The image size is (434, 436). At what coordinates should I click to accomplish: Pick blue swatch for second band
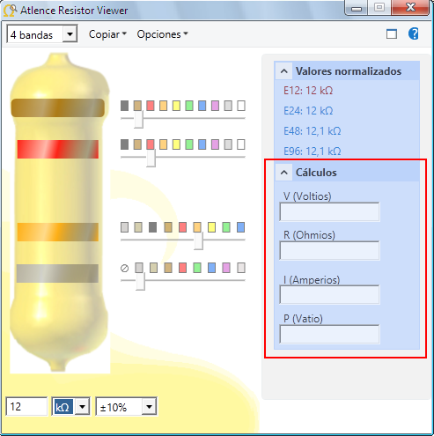(x=202, y=144)
